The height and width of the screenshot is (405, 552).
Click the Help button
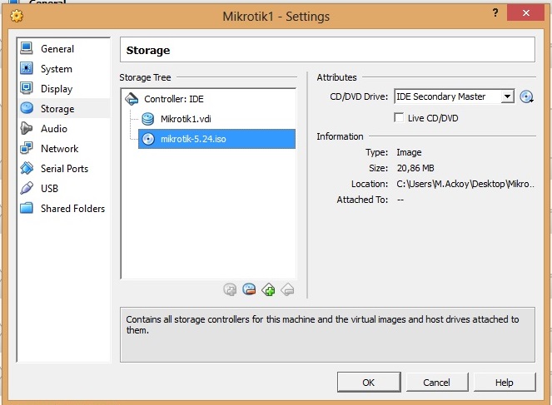click(505, 383)
